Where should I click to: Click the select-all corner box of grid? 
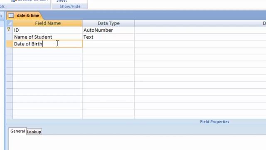(10, 23)
